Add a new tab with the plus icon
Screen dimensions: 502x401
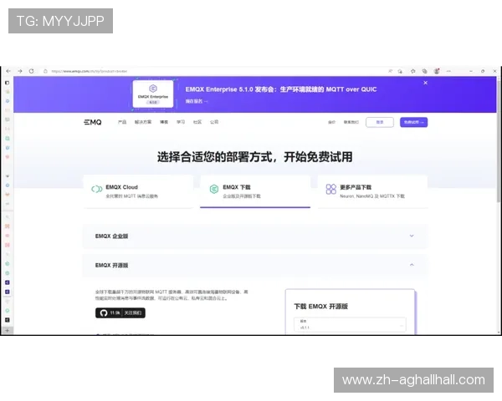[x=7, y=330]
